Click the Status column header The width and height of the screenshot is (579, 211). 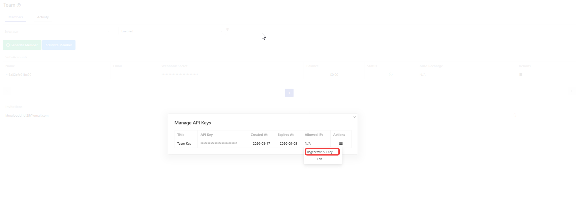pos(372,66)
